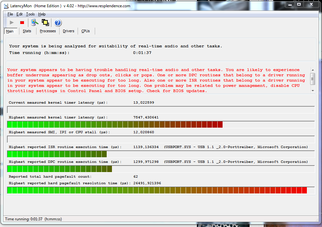
Task: Maximize the LatencyMon window
Action: [x=299, y=4]
